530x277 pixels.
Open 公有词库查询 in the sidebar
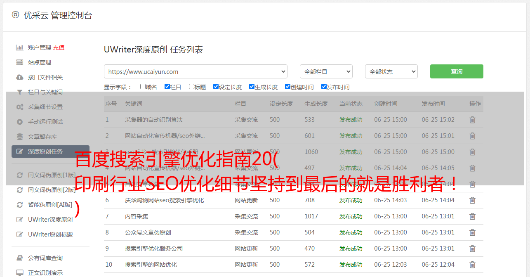(45, 258)
